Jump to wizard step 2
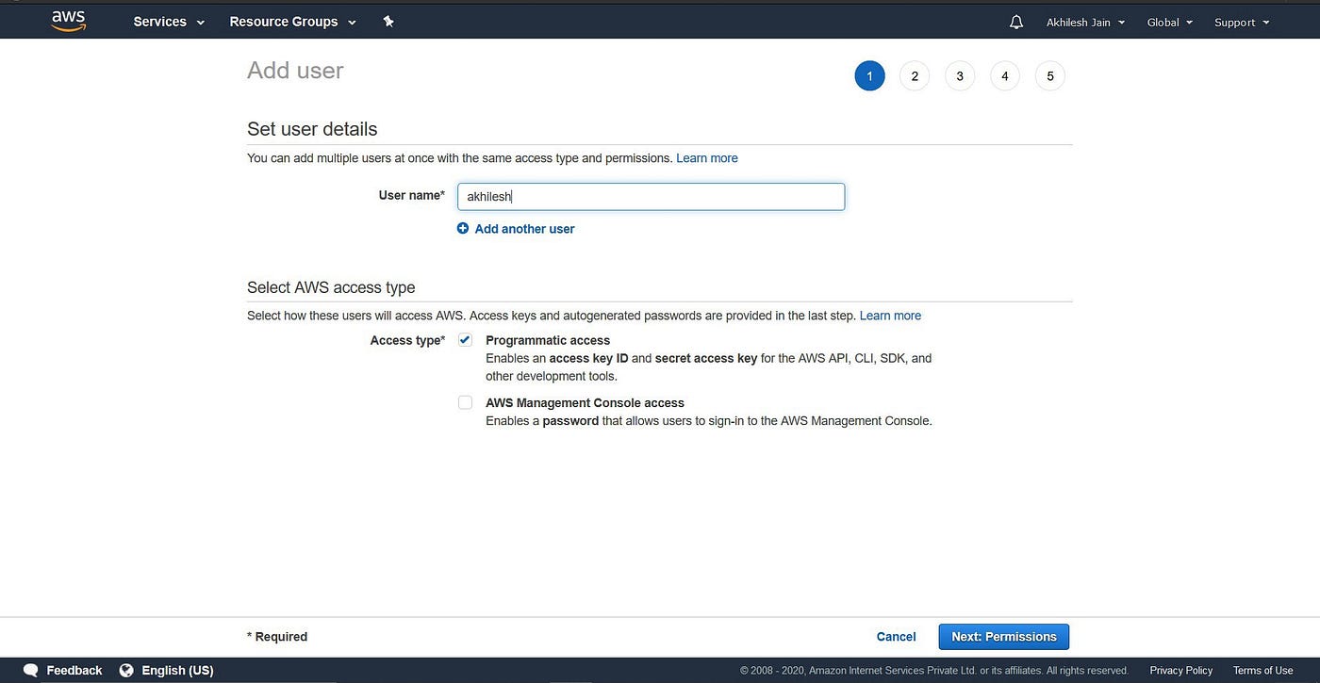1320x683 pixels. (915, 76)
